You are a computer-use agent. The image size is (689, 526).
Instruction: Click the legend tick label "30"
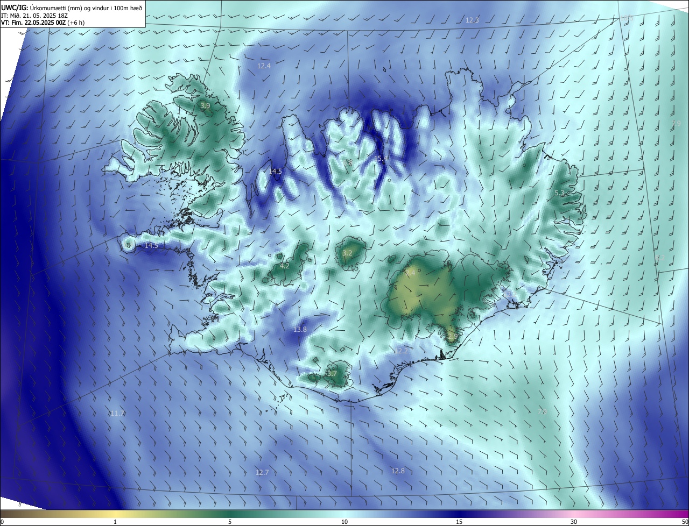tap(574, 522)
